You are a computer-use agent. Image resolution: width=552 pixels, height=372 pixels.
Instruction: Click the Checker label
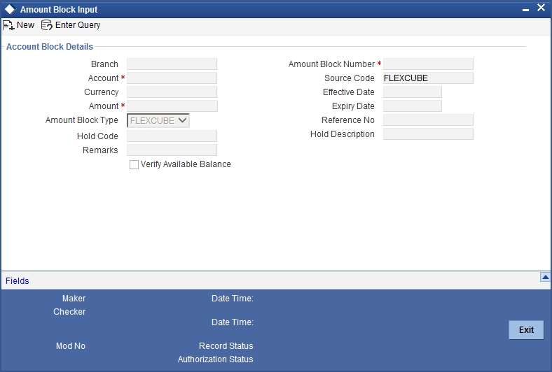tap(69, 312)
